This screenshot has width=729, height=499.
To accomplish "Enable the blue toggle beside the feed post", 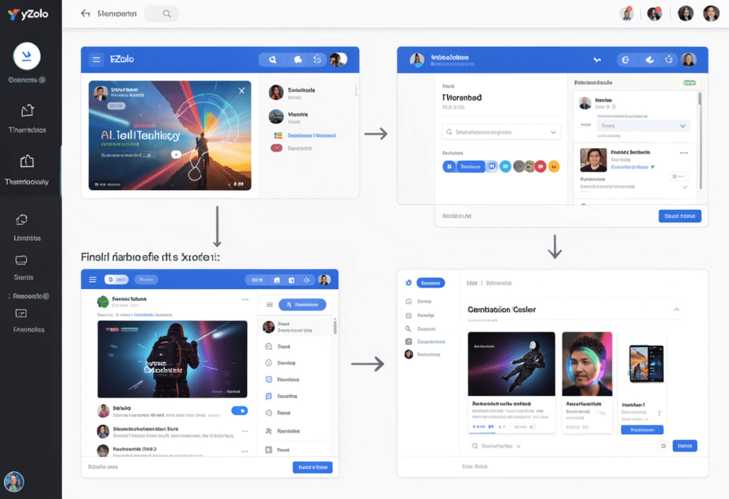I will click(239, 411).
